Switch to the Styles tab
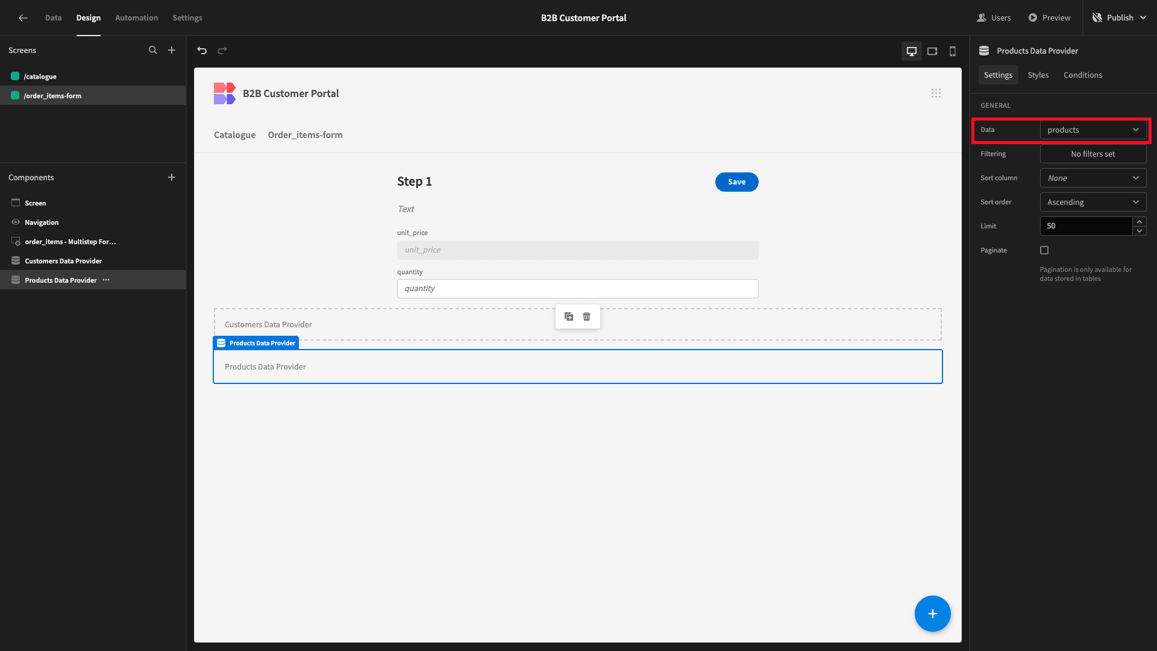 tap(1038, 75)
